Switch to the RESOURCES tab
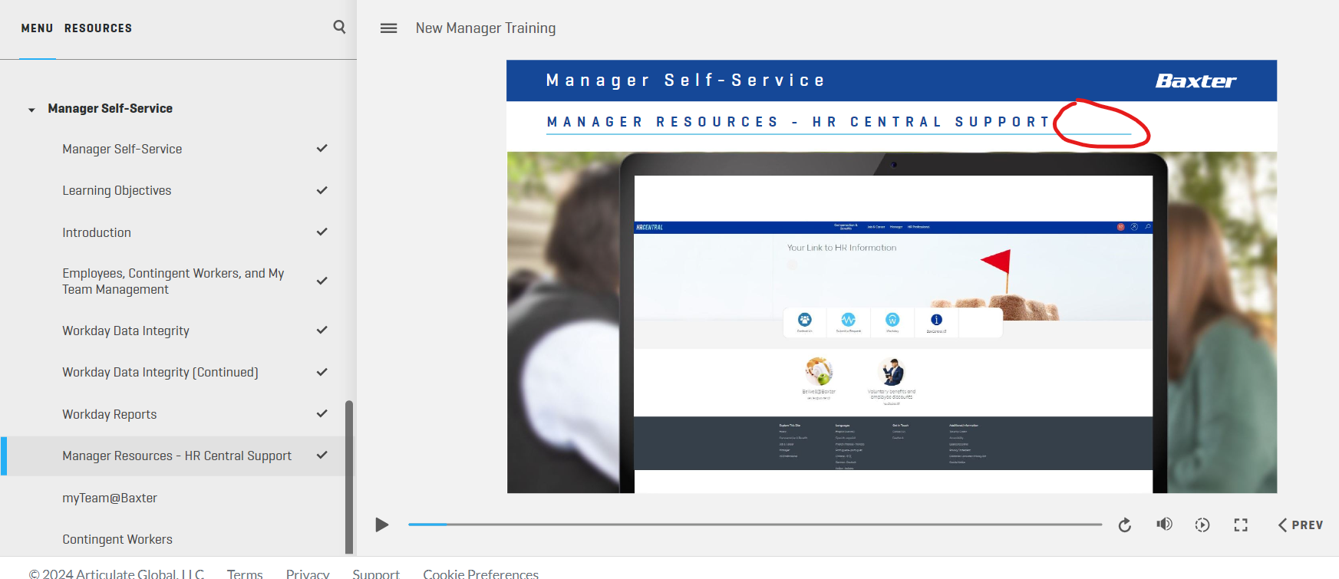 click(x=98, y=28)
